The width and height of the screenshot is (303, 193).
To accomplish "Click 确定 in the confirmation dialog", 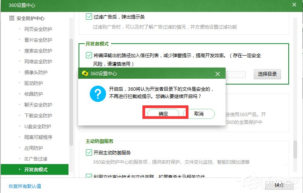I will click(163, 113).
